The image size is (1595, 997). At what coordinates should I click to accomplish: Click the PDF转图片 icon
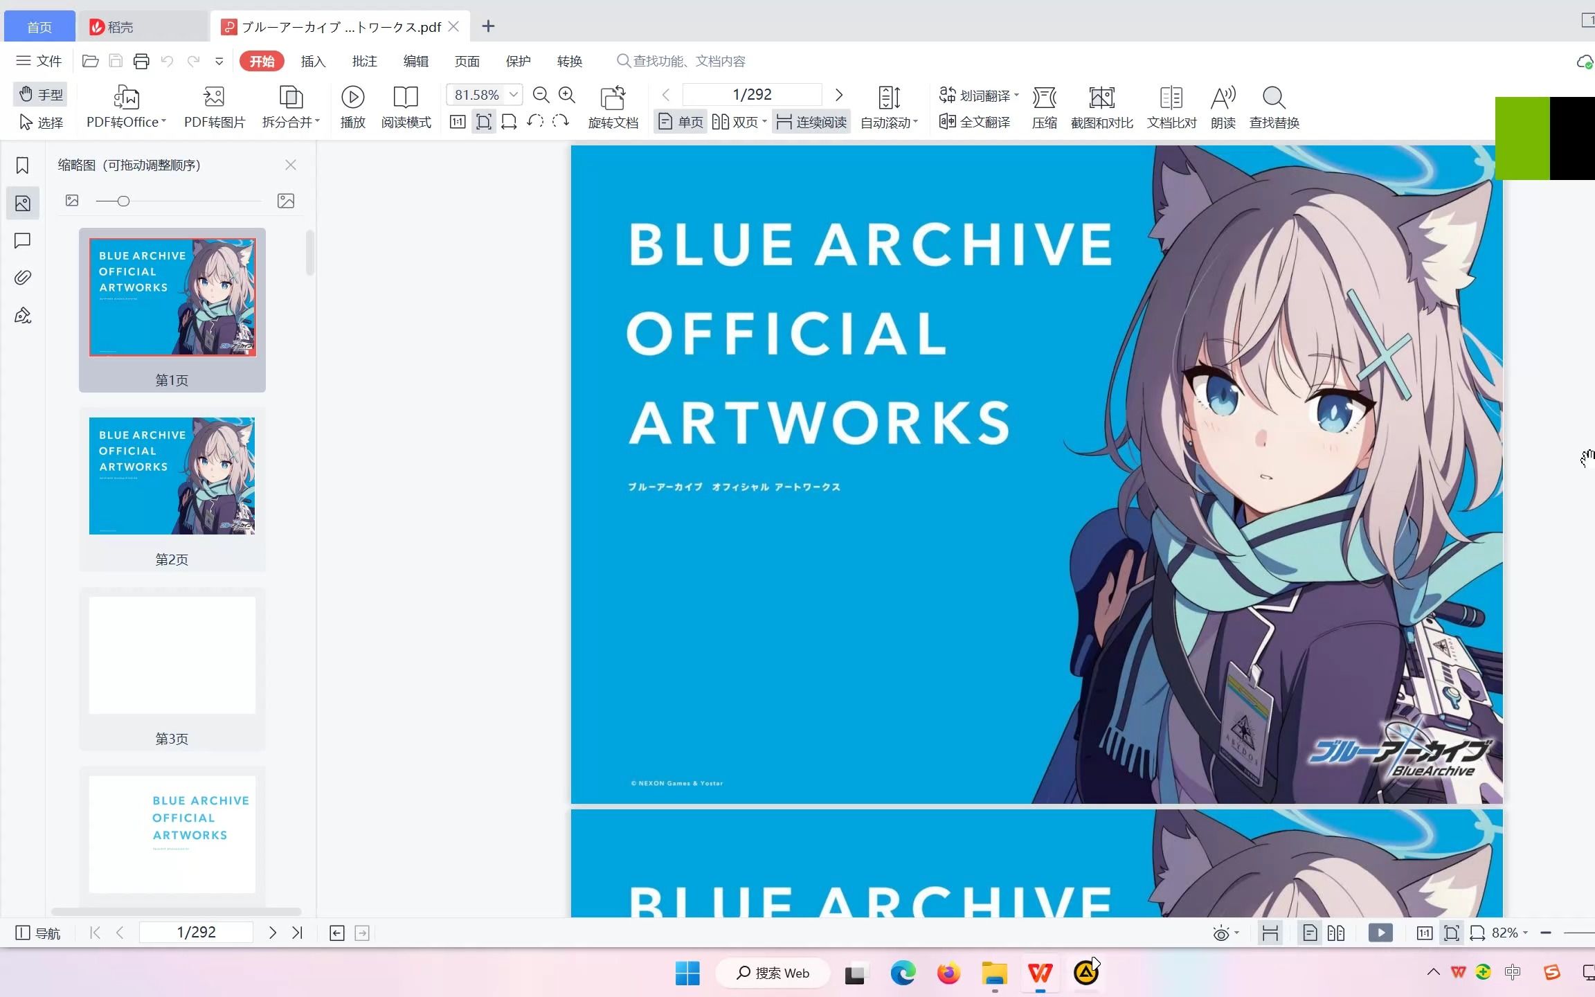pyautogui.click(x=214, y=97)
